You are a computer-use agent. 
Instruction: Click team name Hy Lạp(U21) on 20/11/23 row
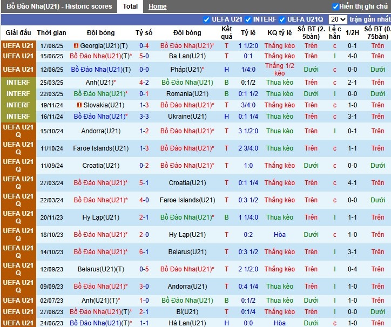click(101, 217)
